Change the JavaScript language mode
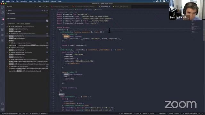The height and width of the screenshot is (115, 205). [x=162, y=114]
